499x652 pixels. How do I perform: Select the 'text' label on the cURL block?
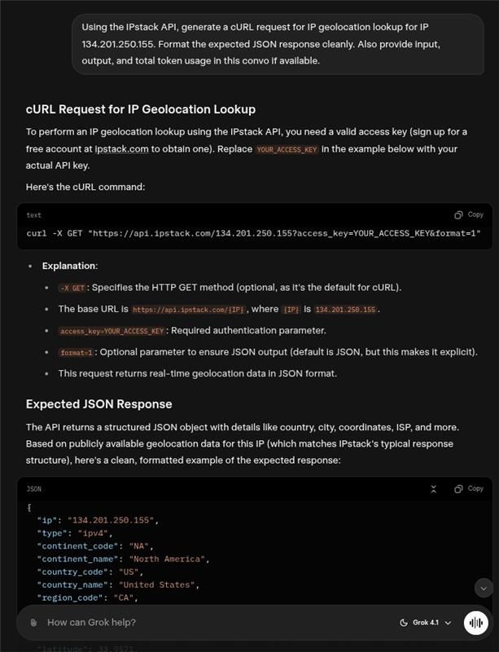[x=32, y=215]
